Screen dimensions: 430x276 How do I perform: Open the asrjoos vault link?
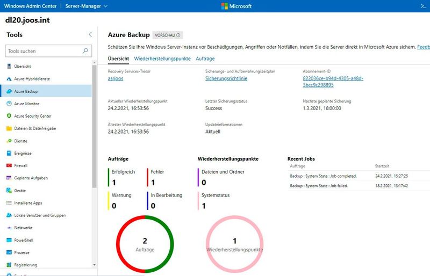tap(116, 78)
